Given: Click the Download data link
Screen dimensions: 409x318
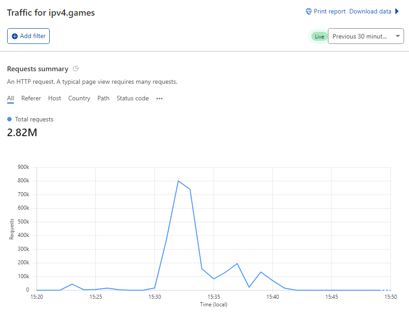Looking at the screenshot, I should coord(370,12).
